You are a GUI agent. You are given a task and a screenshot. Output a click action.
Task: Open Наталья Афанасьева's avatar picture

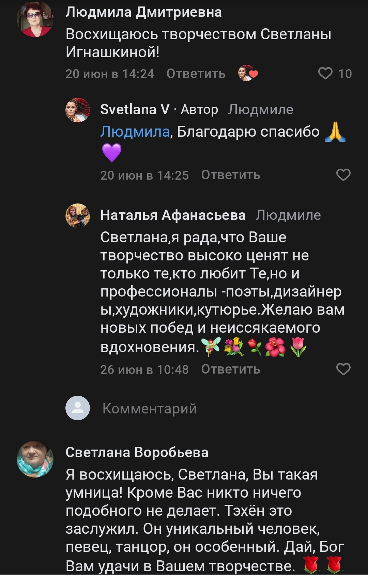coord(78,215)
